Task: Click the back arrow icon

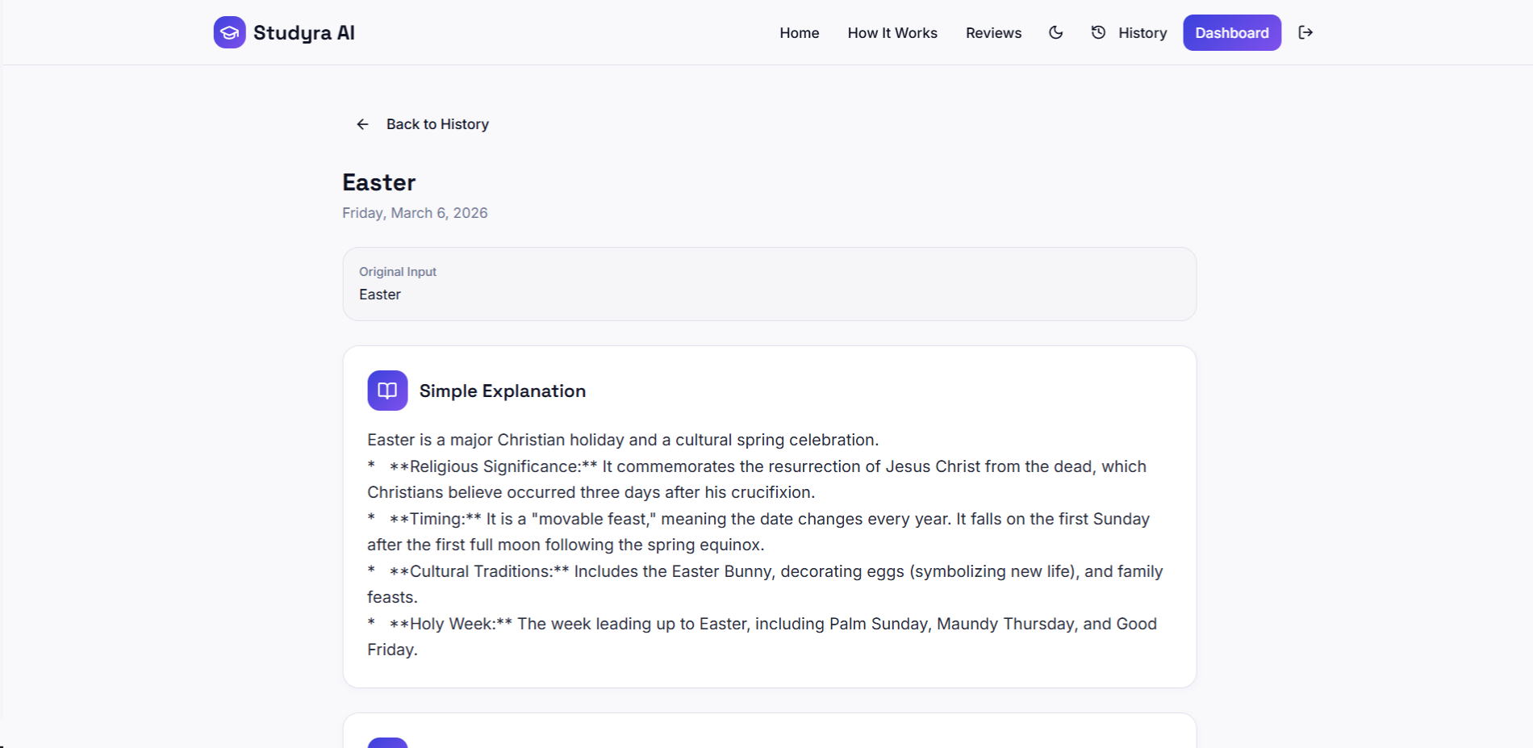Action: [362, 124]
